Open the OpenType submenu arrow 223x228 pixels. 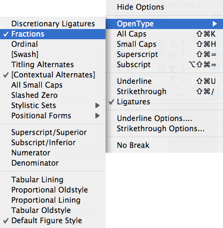pyautogui.click(x=214, y=24)
